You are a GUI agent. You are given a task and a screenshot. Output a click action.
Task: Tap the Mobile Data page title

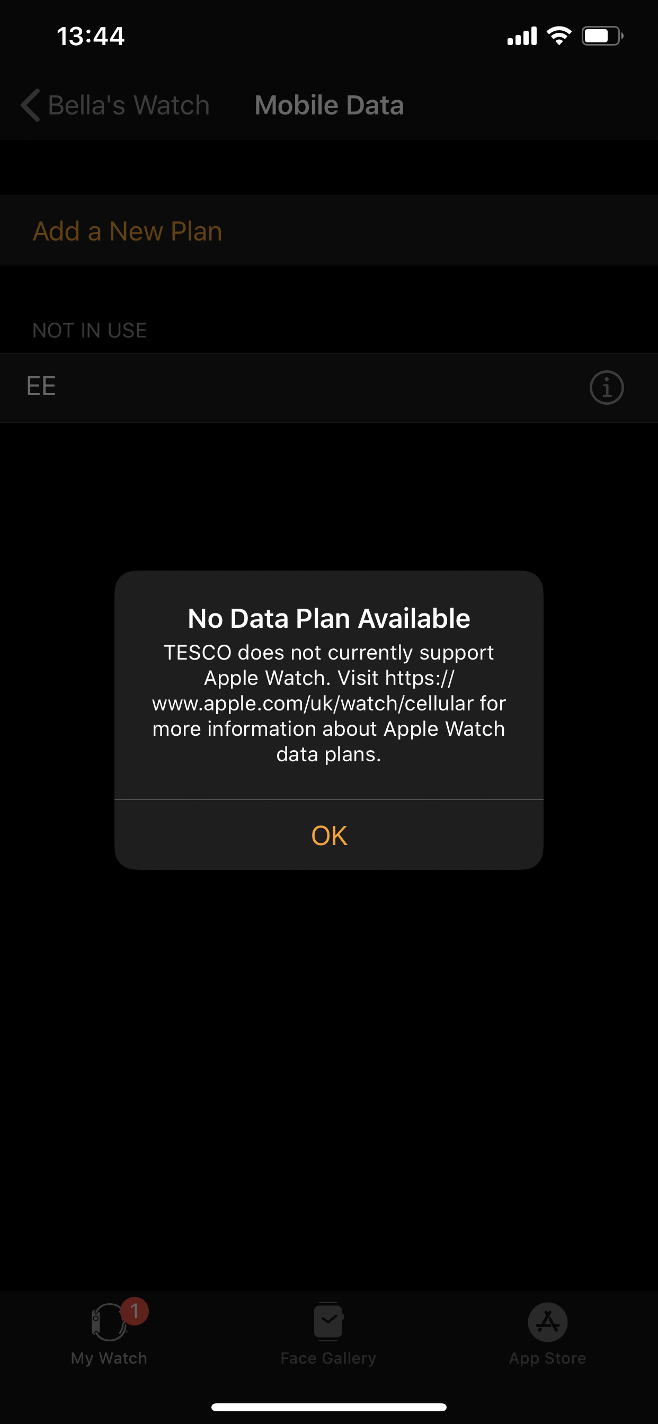pyautogui.click(x=329, y=105)
